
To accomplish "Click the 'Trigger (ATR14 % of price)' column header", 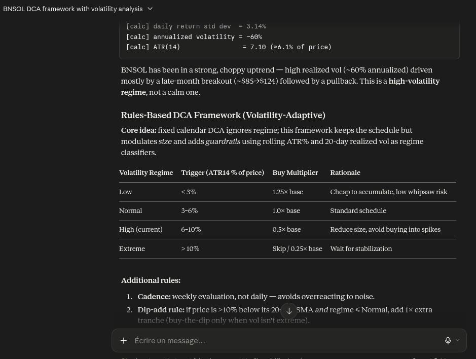I will click(223, 172).
